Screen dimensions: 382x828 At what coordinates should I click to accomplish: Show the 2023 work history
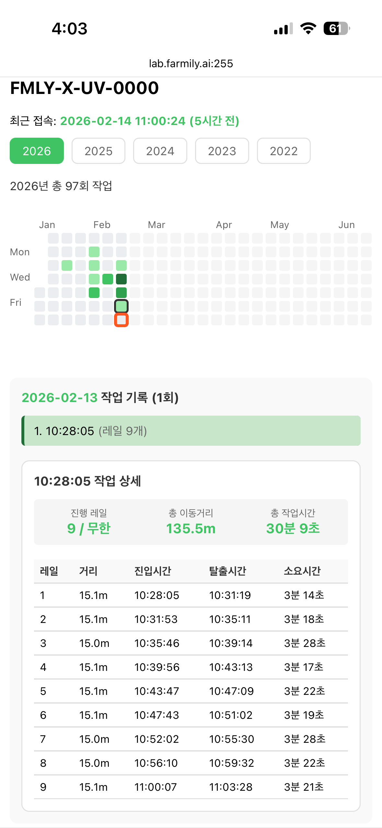coord(222,151)
